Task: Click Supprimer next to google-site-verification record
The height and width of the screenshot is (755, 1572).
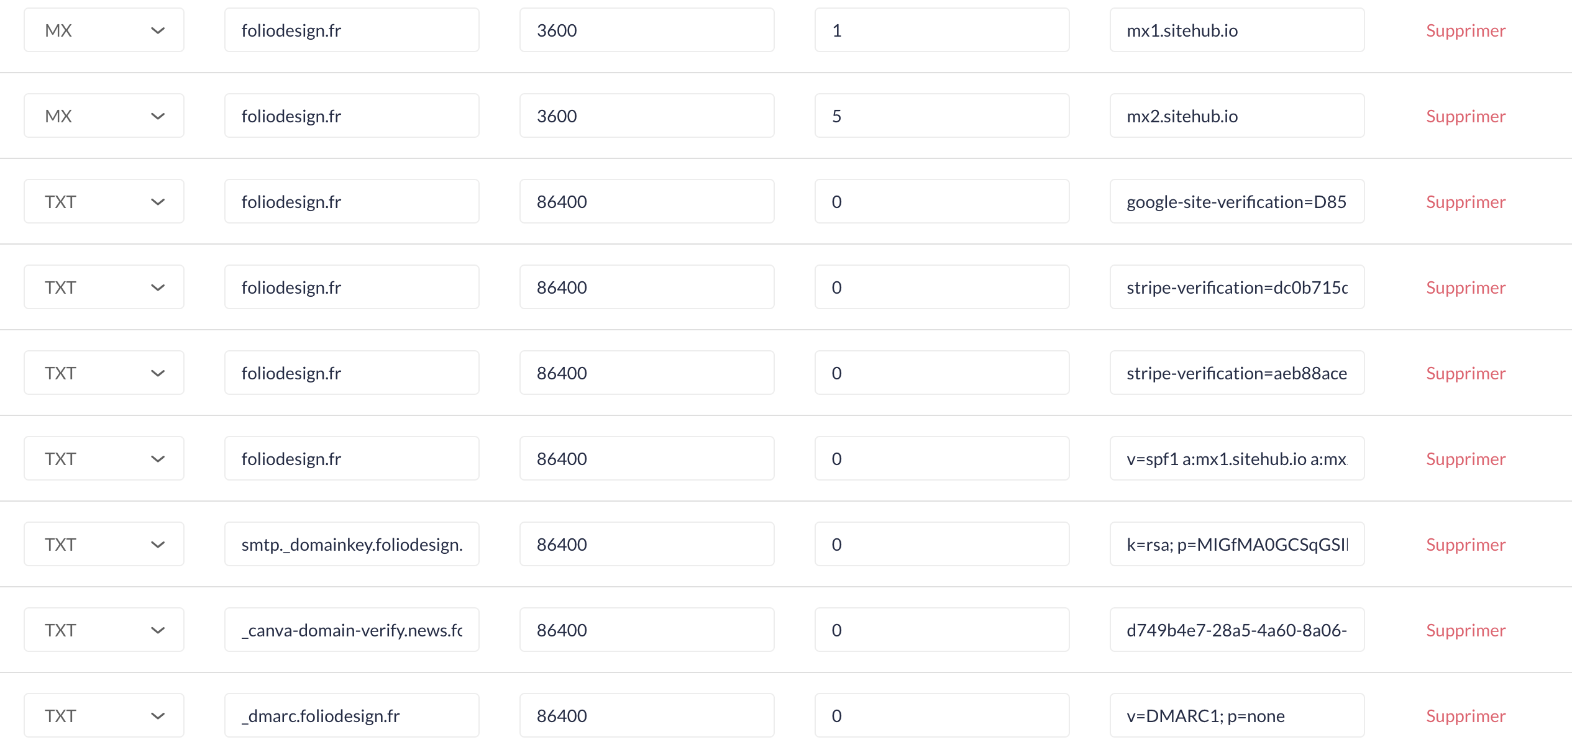Action: click(1465, 202)
